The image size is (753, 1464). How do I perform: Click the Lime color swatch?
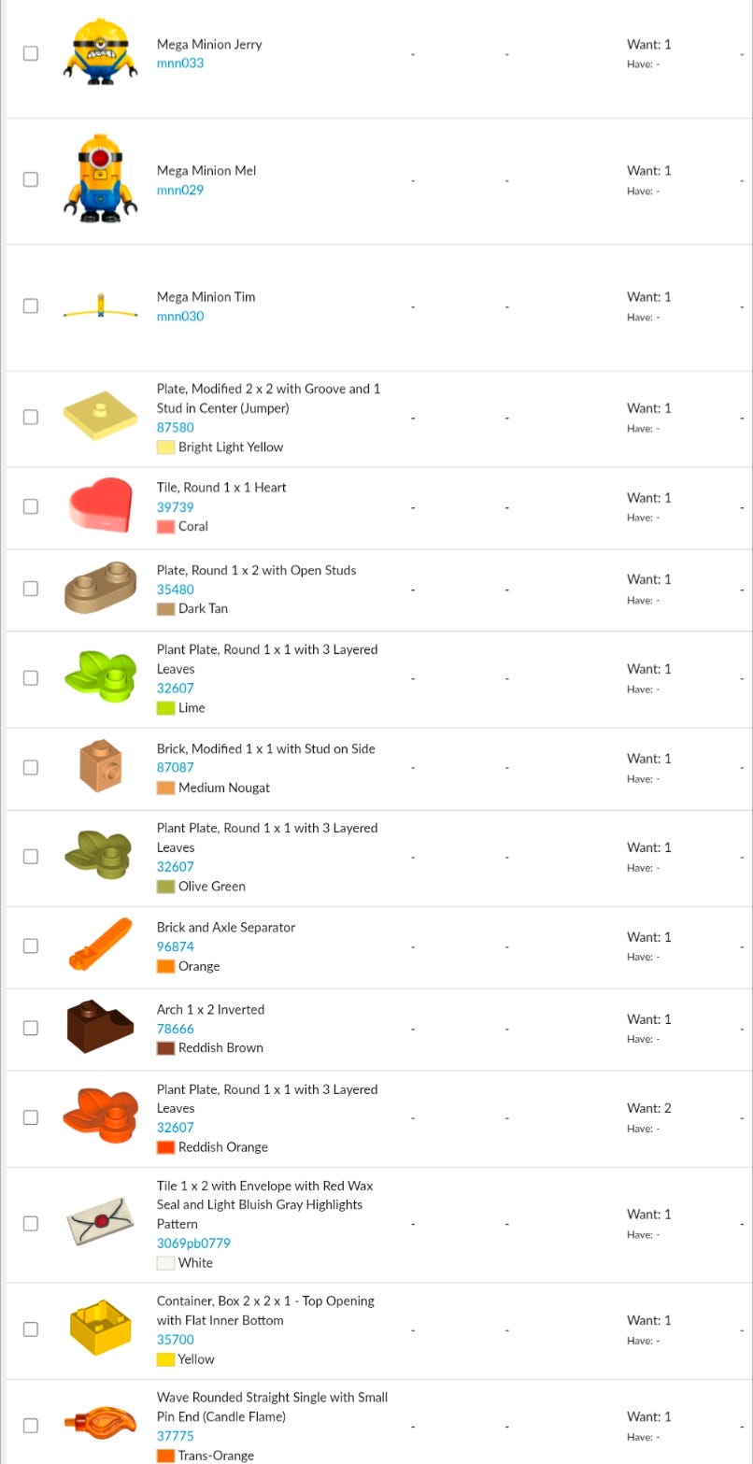(x=165, y=708)
